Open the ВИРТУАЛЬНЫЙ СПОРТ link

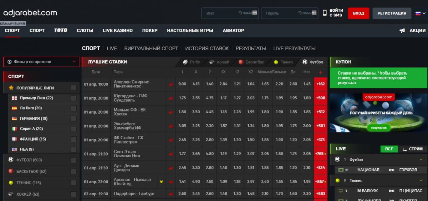(151, 48)
